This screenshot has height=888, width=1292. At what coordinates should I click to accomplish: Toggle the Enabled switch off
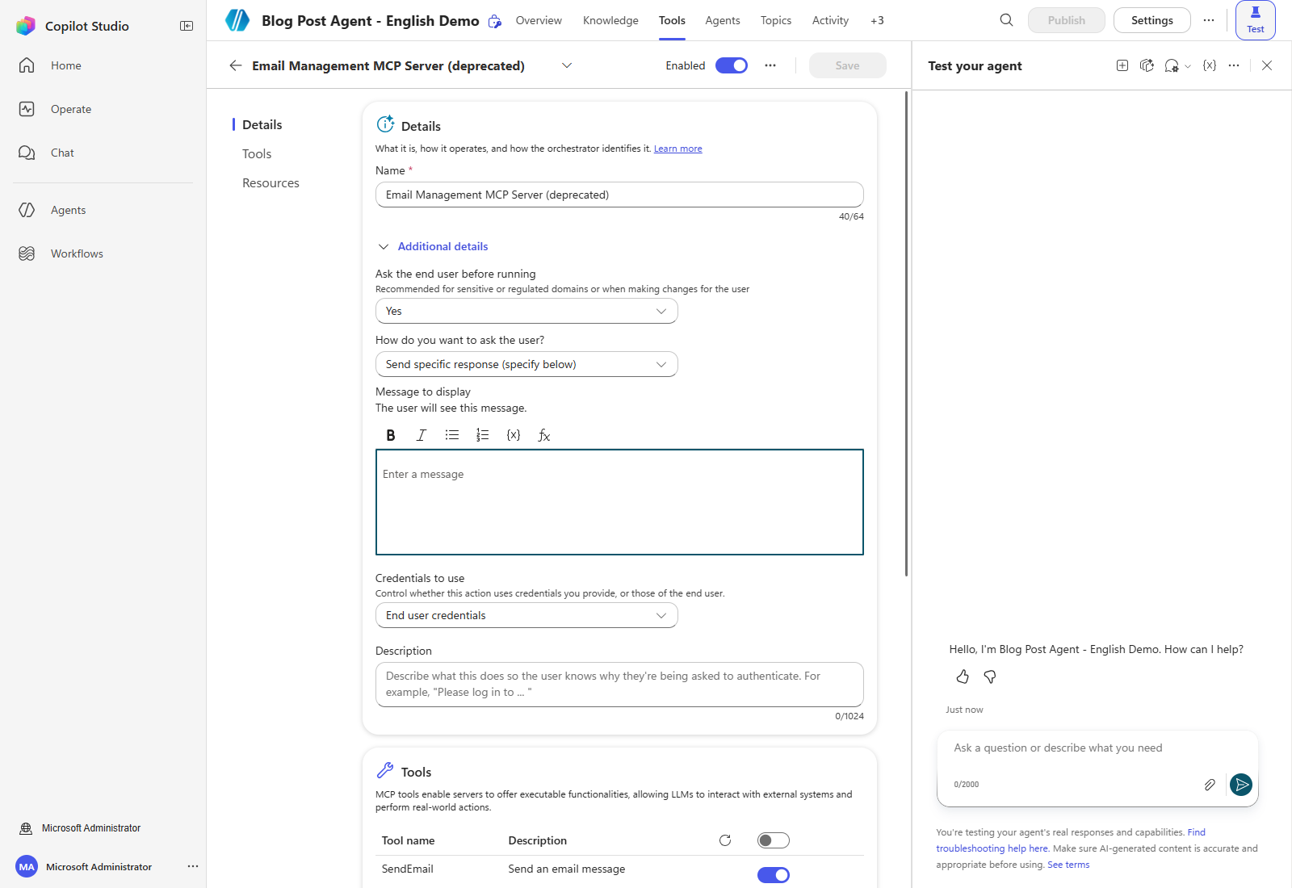pos(732,65)
